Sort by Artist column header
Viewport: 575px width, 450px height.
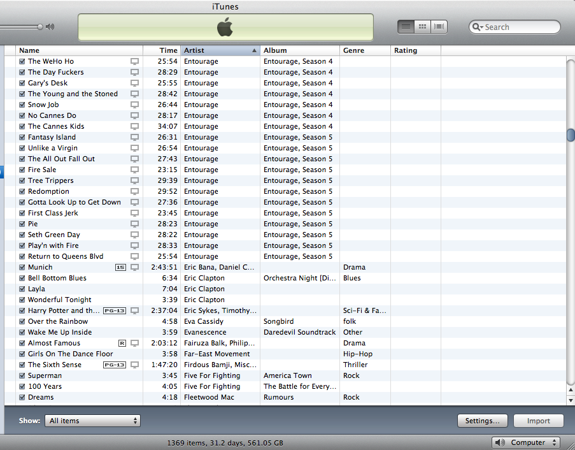(x=220, y=50)
